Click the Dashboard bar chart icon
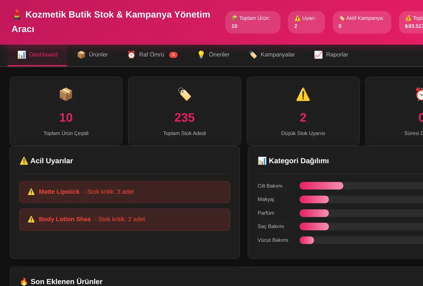Viewport: 423px width, 286px height. click(x=22, y=55)
